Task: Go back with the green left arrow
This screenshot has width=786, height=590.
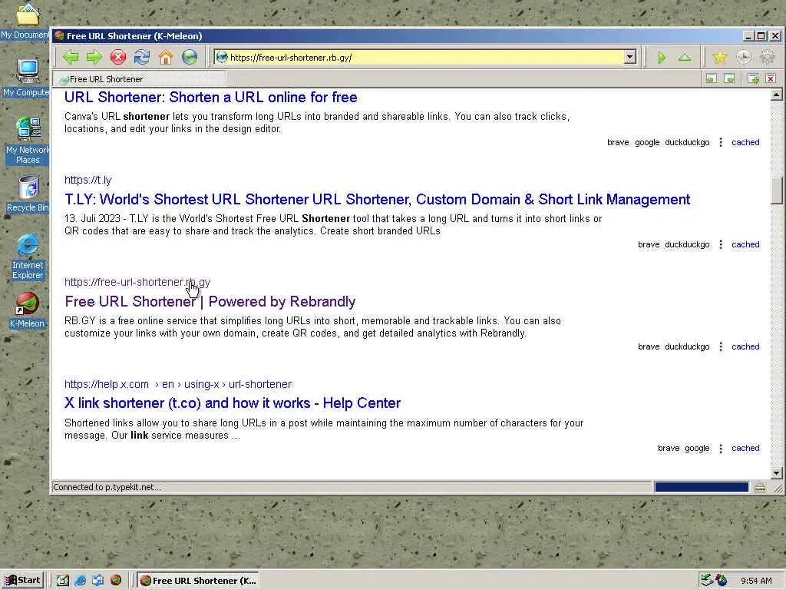Action: (x=71, y=57)
